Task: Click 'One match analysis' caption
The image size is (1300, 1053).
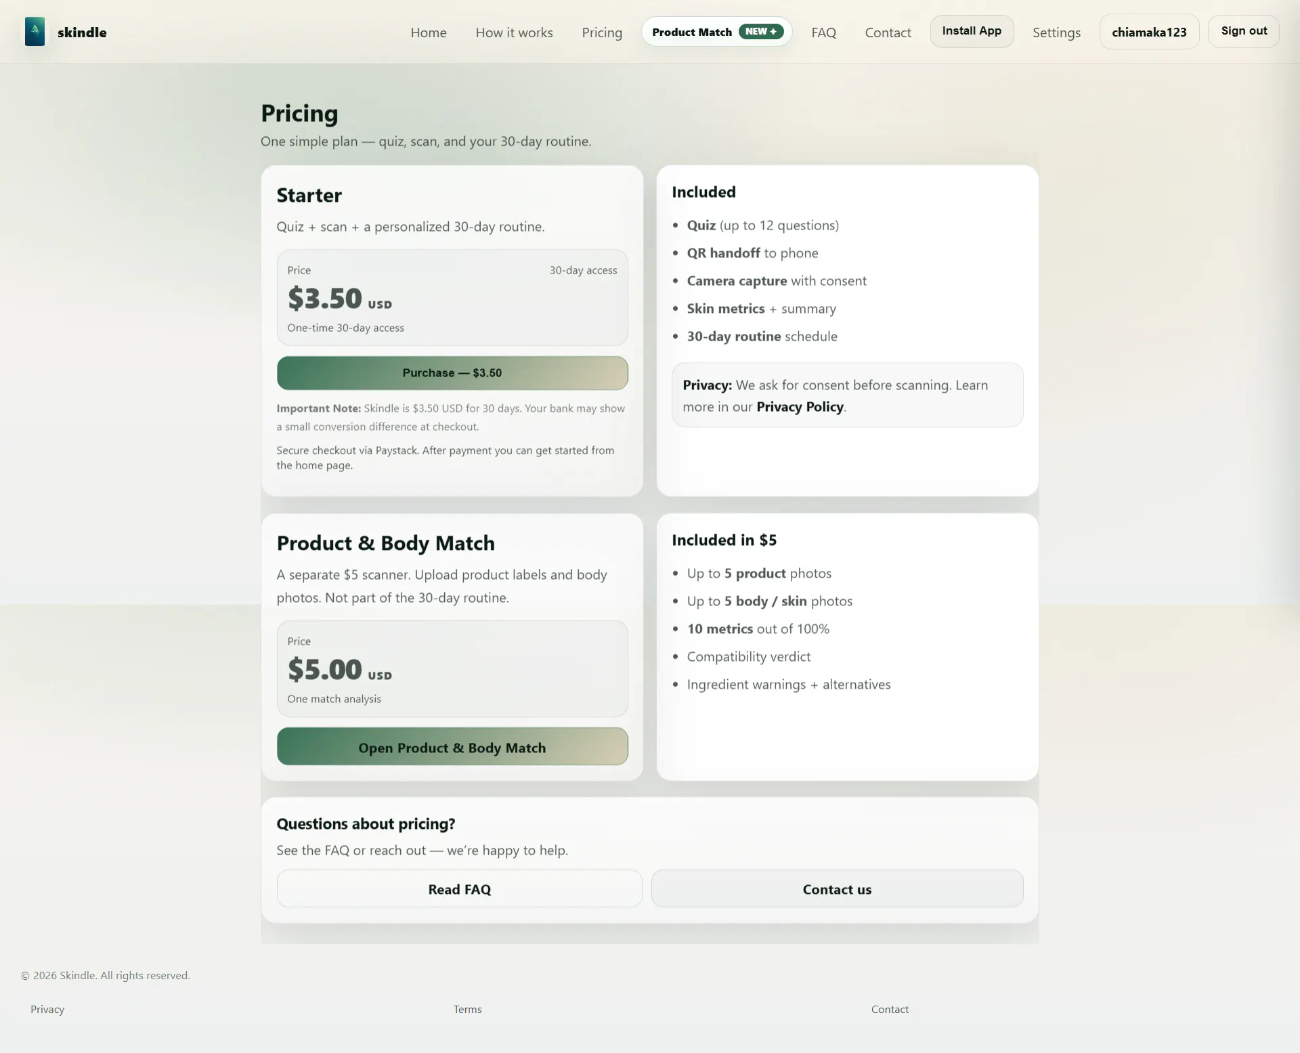Action: tap(334, 699)
